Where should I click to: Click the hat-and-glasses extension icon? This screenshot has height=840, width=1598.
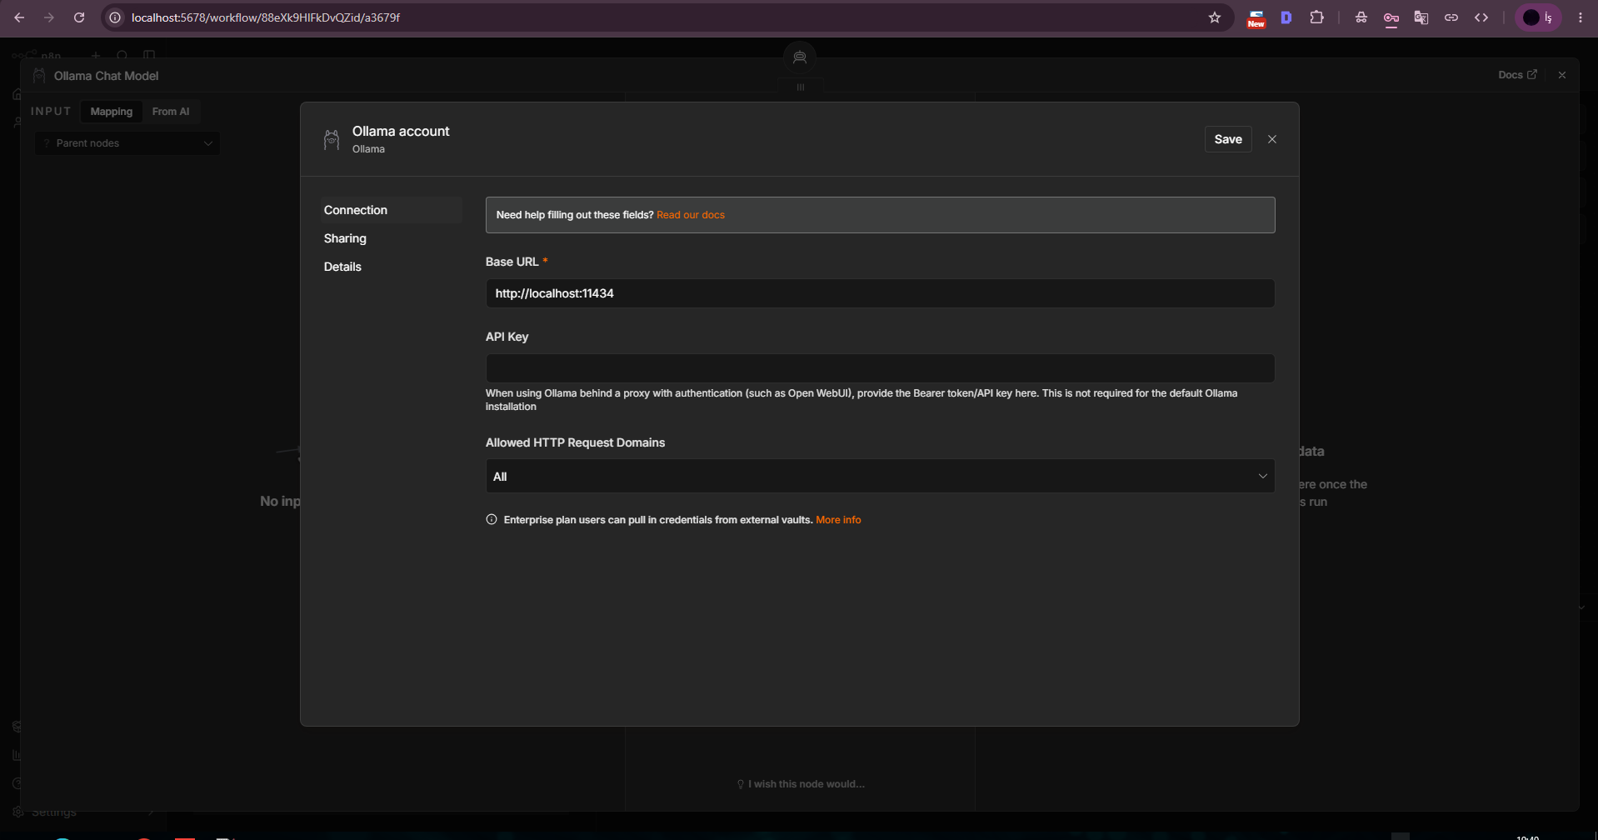1361,17
